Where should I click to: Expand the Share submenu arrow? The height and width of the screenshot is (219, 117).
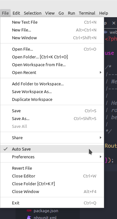click(x=101, y=138)
